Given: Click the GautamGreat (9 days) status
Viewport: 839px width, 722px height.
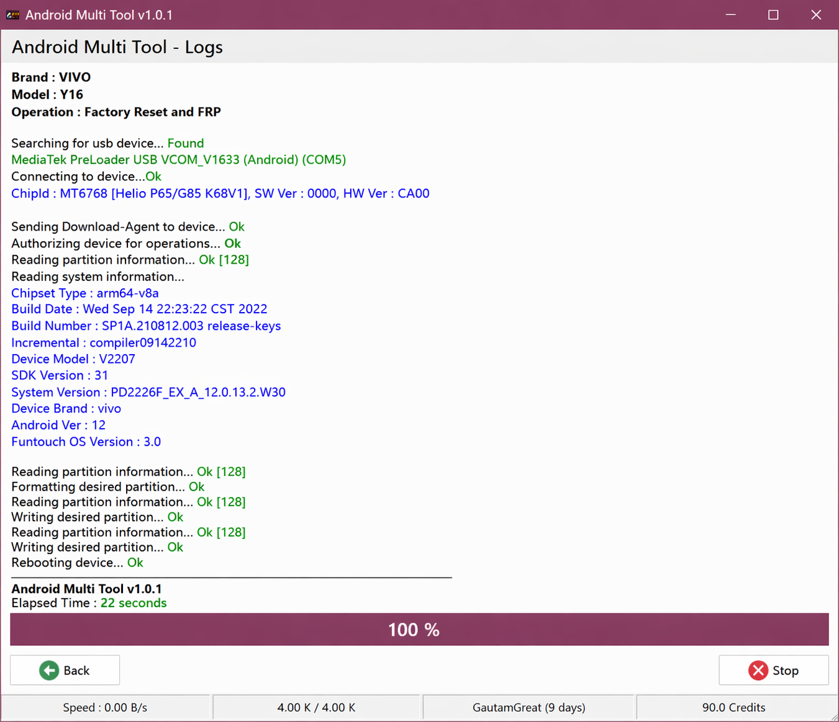Looking at the screenshot, I should coord(528,707).
